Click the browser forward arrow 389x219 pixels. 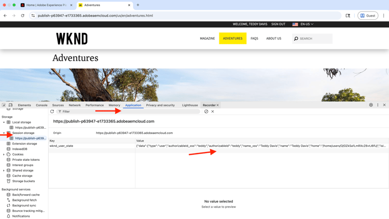pyautogui.click(x=14, y=16)
